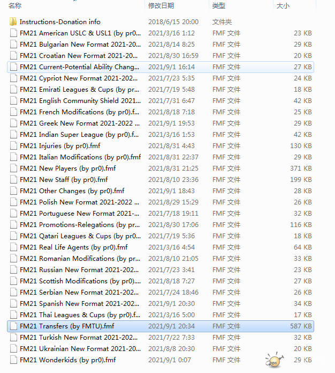Click the FM21 Italian Modifications file icon
335x373 pixels.
coord(13,157)
